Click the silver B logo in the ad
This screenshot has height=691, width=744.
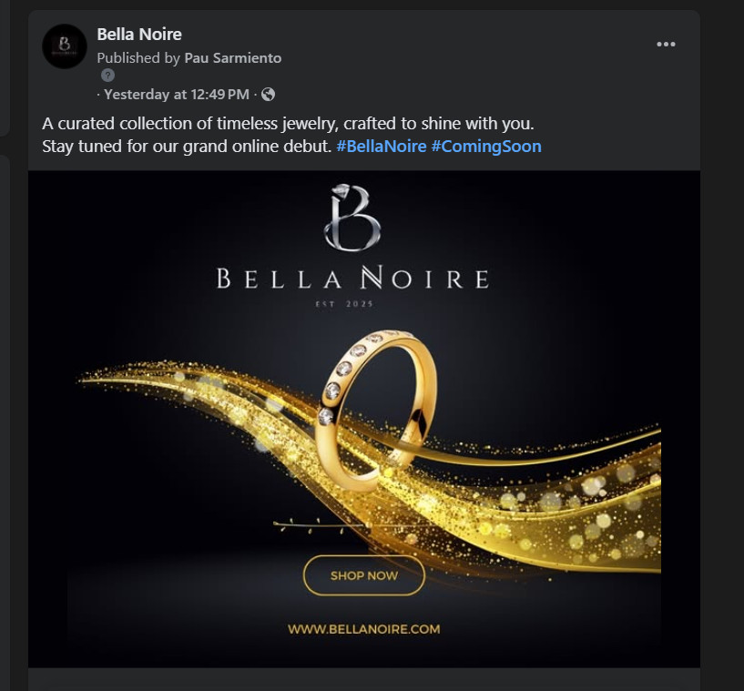pos(351,218)
